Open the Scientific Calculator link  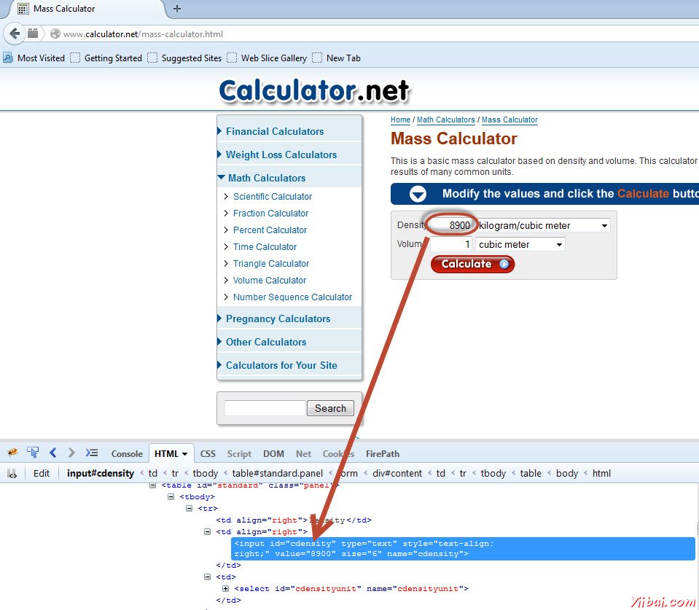pos(272,196)
